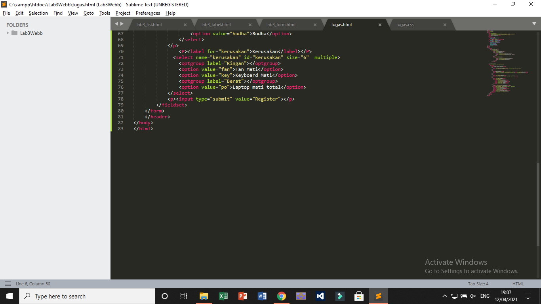
Task: Switch to the tugas.css tab
Action: click(405, 24)
